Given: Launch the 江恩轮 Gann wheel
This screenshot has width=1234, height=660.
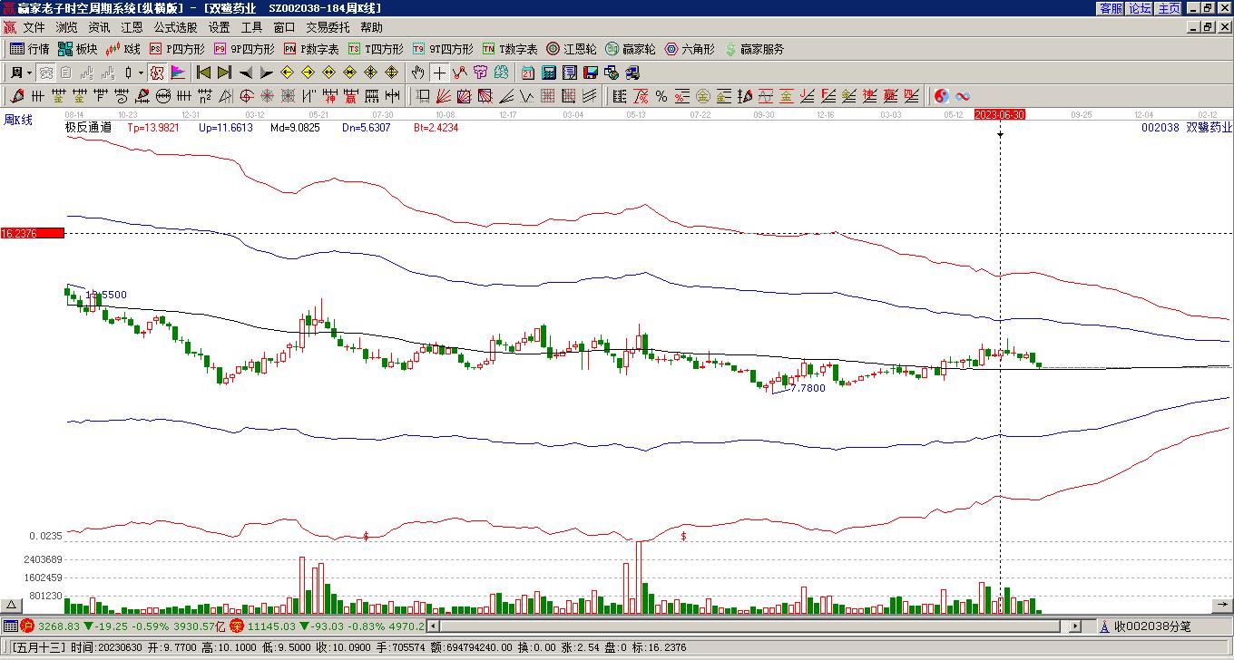Looking at the screenshot, I should (572, 49).
